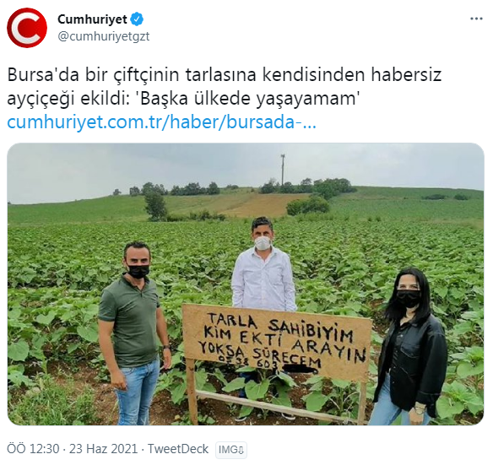Click the 23 Haz 2021 date
The width and height of the screenshot is (493, 465).
104,449
